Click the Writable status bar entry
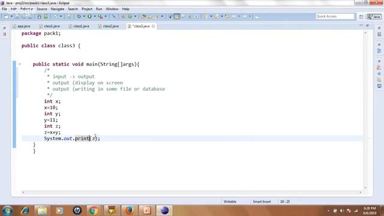 click(x=230, y=202)
